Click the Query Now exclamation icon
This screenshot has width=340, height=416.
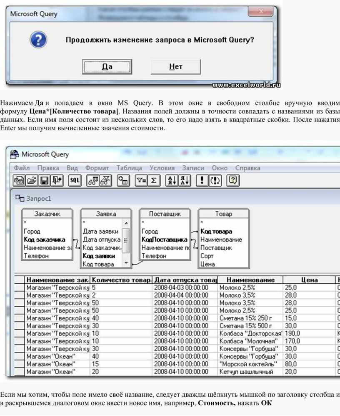coord(202,181)
